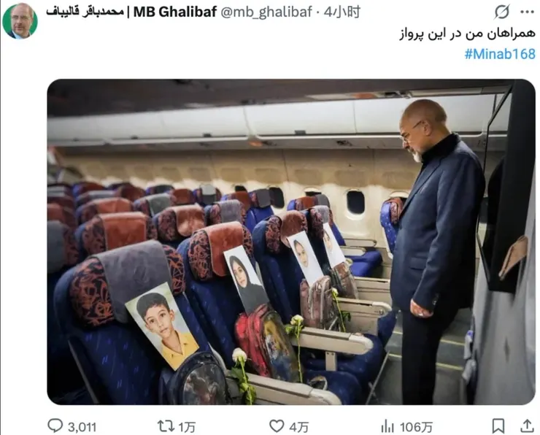Click the 1万 retweet count
The image size is (540, 435).
[187, 428]
